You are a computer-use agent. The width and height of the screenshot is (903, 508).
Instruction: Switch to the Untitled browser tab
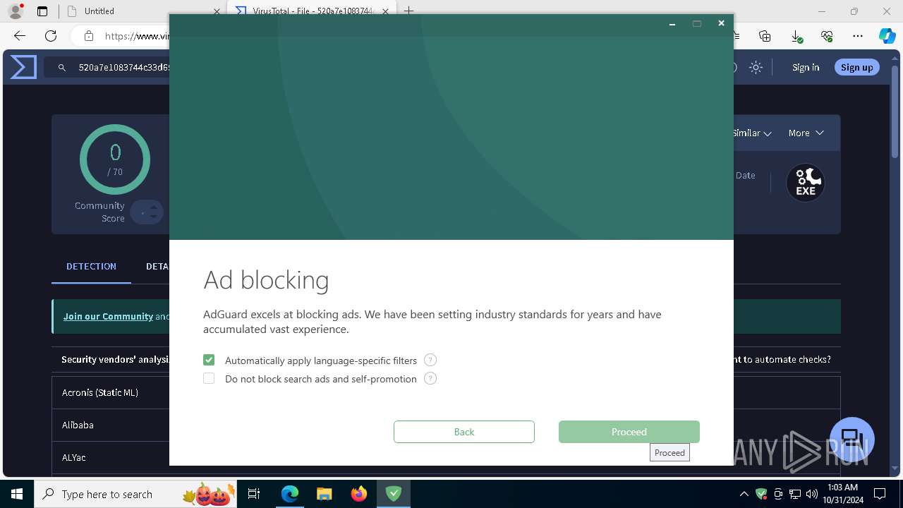pyautogui.click(x=143, y=11)
